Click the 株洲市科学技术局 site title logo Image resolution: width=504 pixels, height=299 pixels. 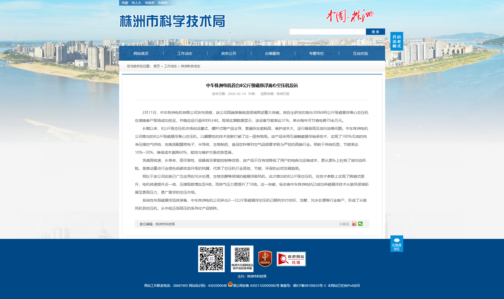[x=172, y=21]
